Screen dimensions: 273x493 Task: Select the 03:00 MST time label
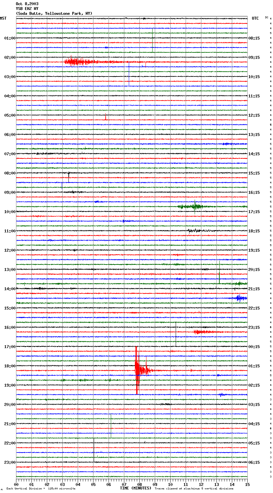pos(10,77)
